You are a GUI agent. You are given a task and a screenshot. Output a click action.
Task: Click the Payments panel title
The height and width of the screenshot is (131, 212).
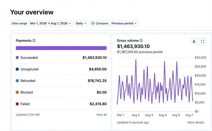pos(24,40)
